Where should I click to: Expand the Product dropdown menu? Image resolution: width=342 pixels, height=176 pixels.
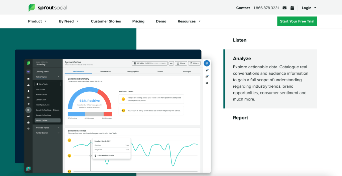tap(37, 21)
